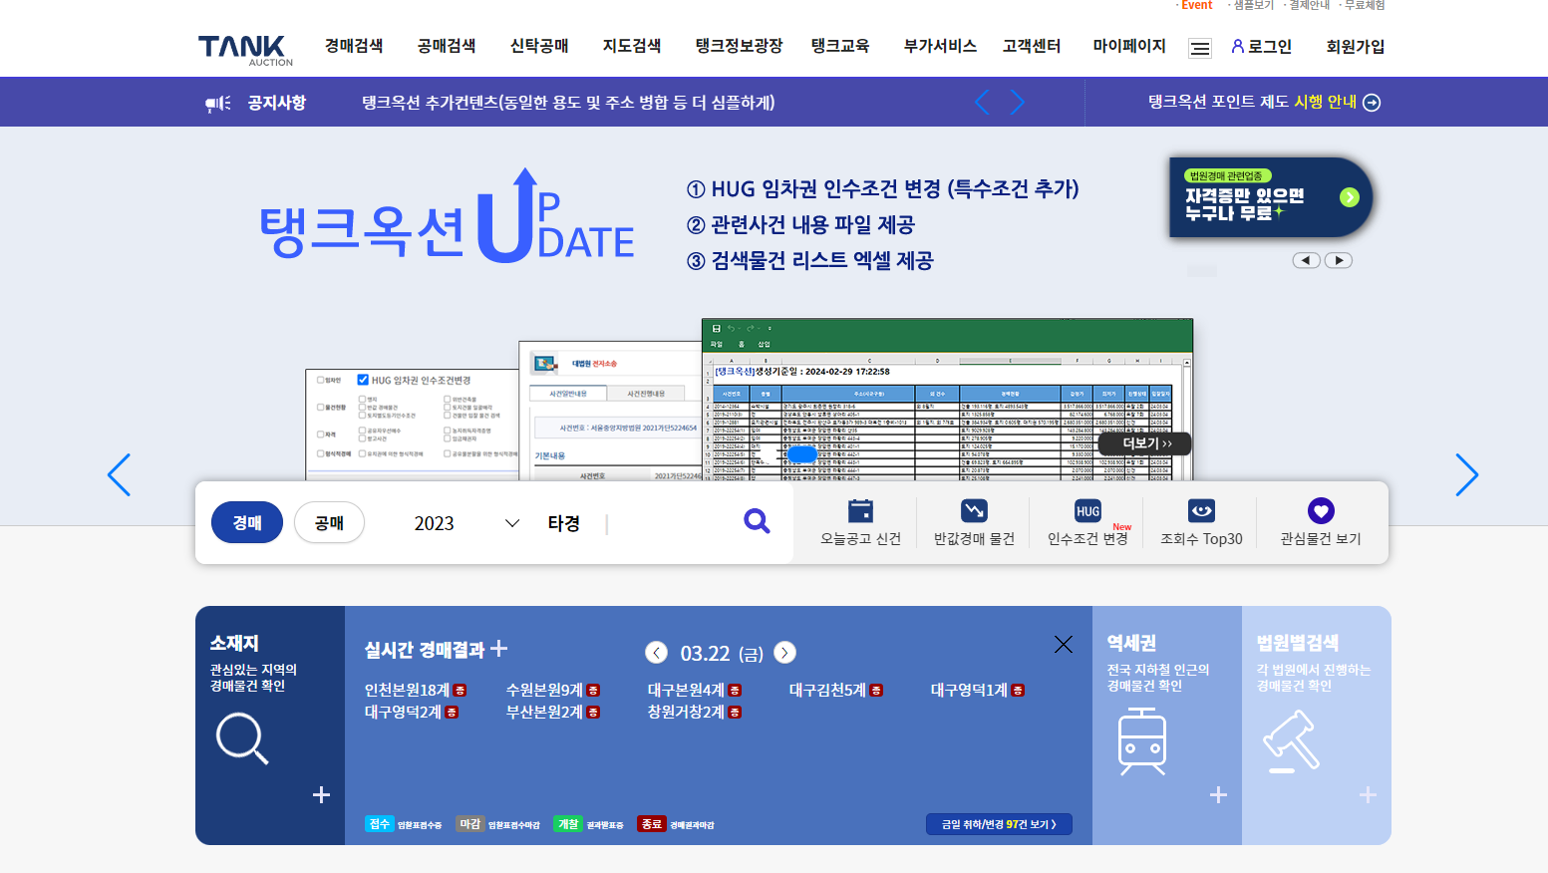Select the 경매 toggle button
The image size is (1548, 873).
(x=247, y=522)
